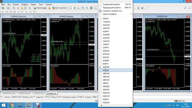The height and width of the screenshot is (108, 192).
Task: Click the Авто-торговля button
Action: click(59, 8)
